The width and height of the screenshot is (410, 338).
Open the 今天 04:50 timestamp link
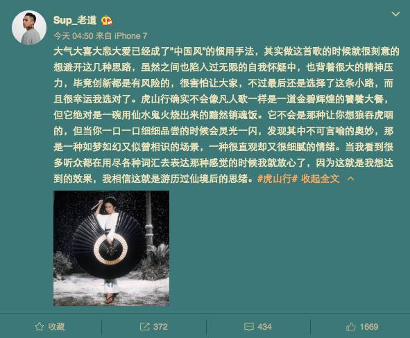point(74,36)
